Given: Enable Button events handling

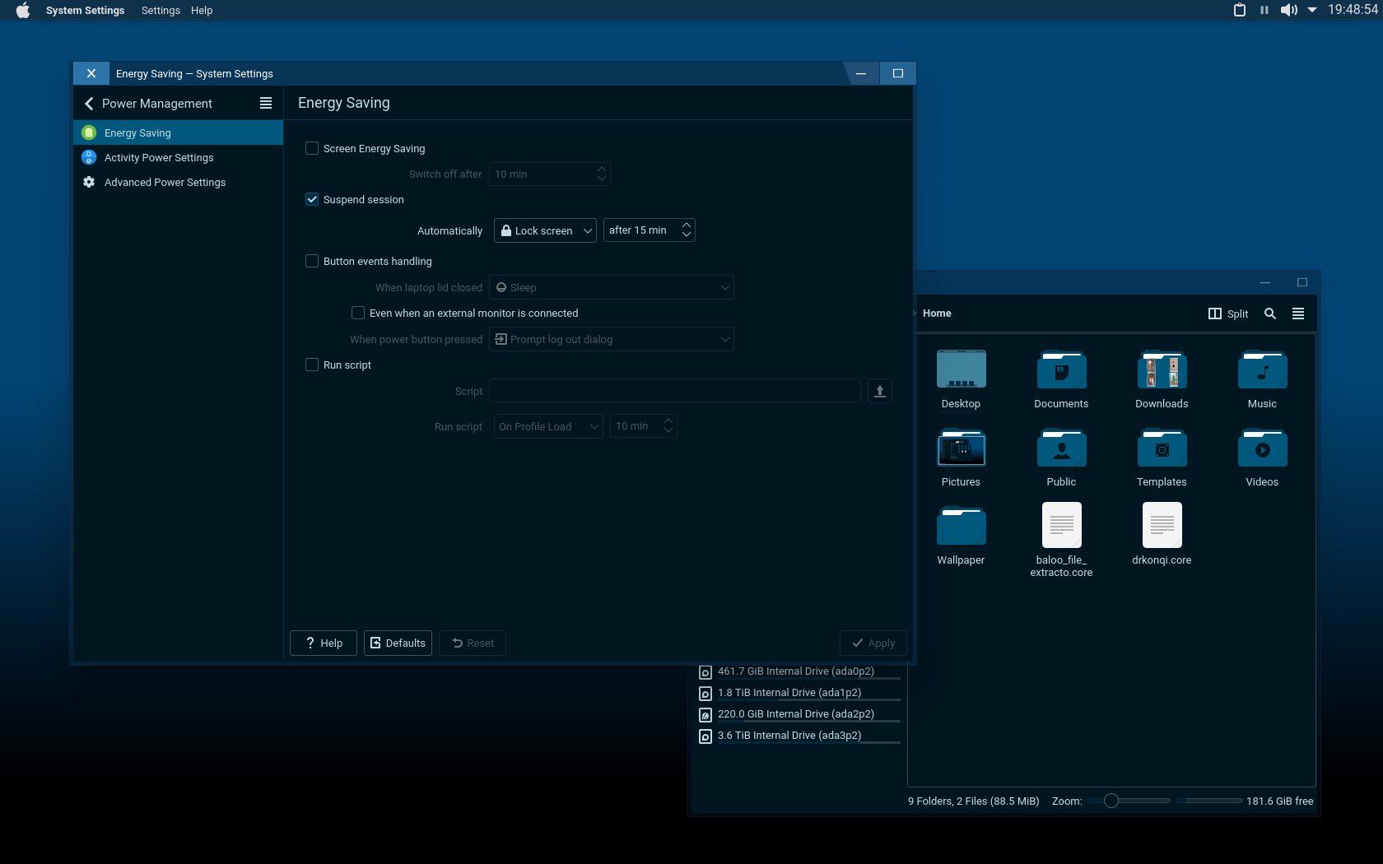Looking at the screenshot, I should pyautogui.click(x=312, y=261).
